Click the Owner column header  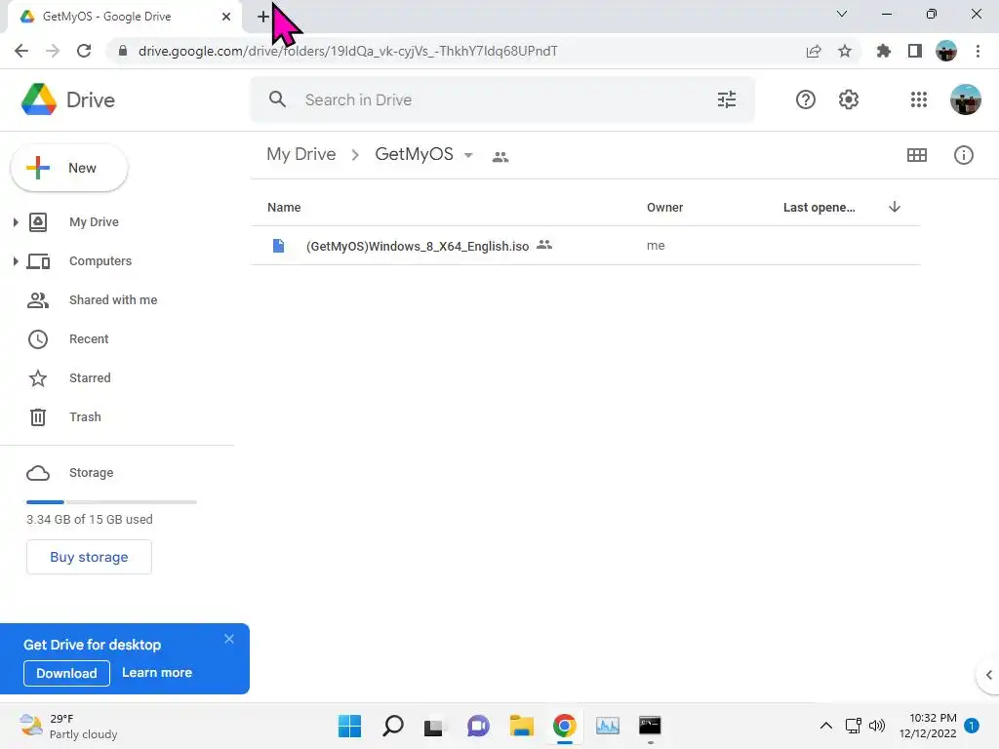[x=664, y=207]
